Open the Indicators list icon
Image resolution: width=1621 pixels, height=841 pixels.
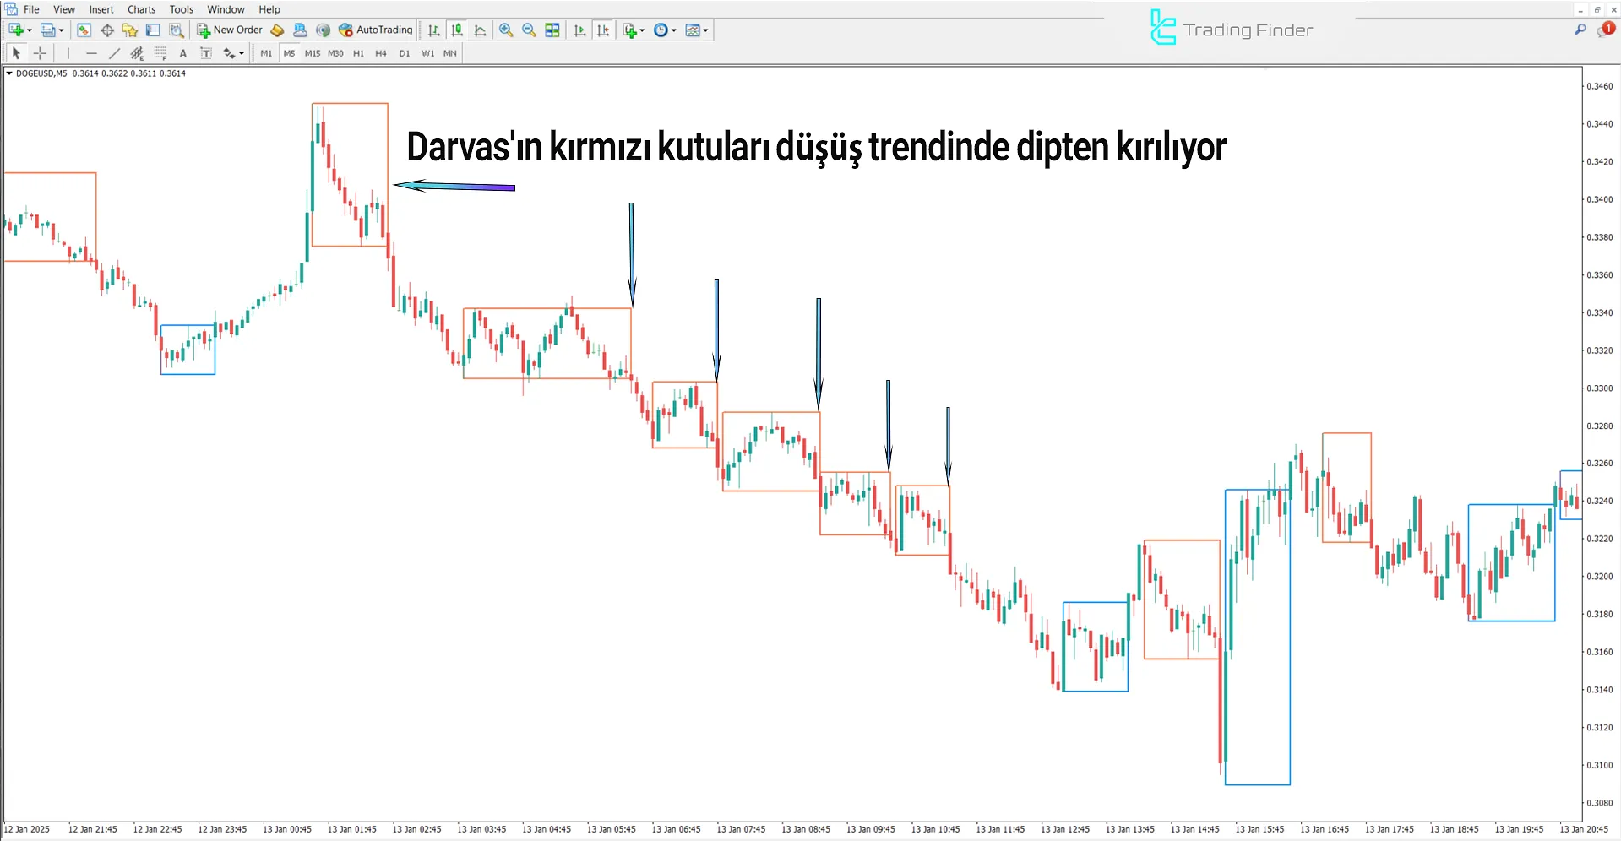click(630, 30)
